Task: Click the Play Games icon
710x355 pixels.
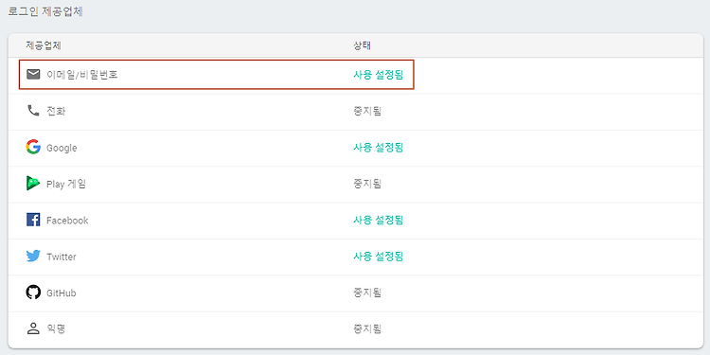Action: (33, 184)
